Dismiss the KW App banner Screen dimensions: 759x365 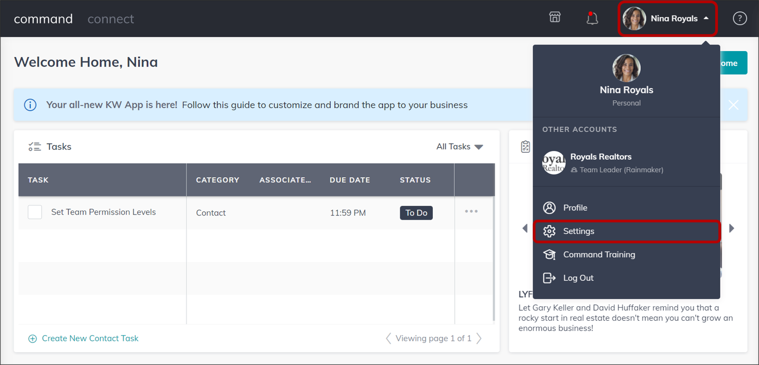click(733, 105)
